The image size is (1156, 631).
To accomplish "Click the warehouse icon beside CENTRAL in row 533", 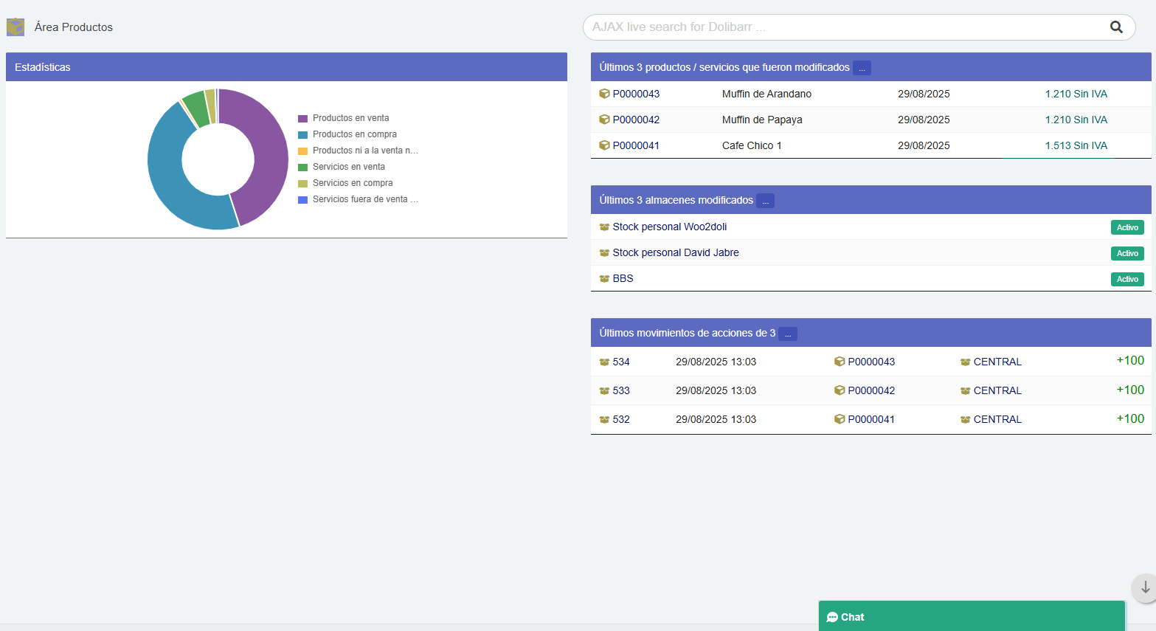I will [965, 391].
